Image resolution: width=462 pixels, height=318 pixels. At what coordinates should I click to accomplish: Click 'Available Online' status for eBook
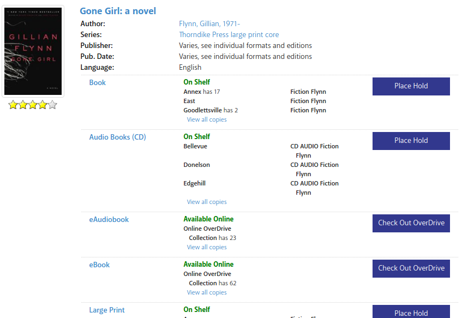tap(208, 265)
